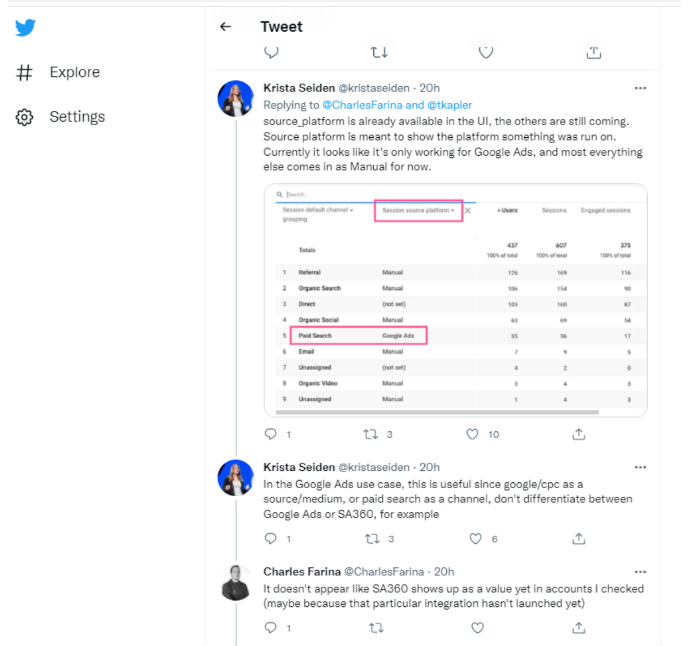Share Charles Farina's tweet
The height and width of the screenshot is (646, 689).
pyautogui.click(x=579, y=628)
